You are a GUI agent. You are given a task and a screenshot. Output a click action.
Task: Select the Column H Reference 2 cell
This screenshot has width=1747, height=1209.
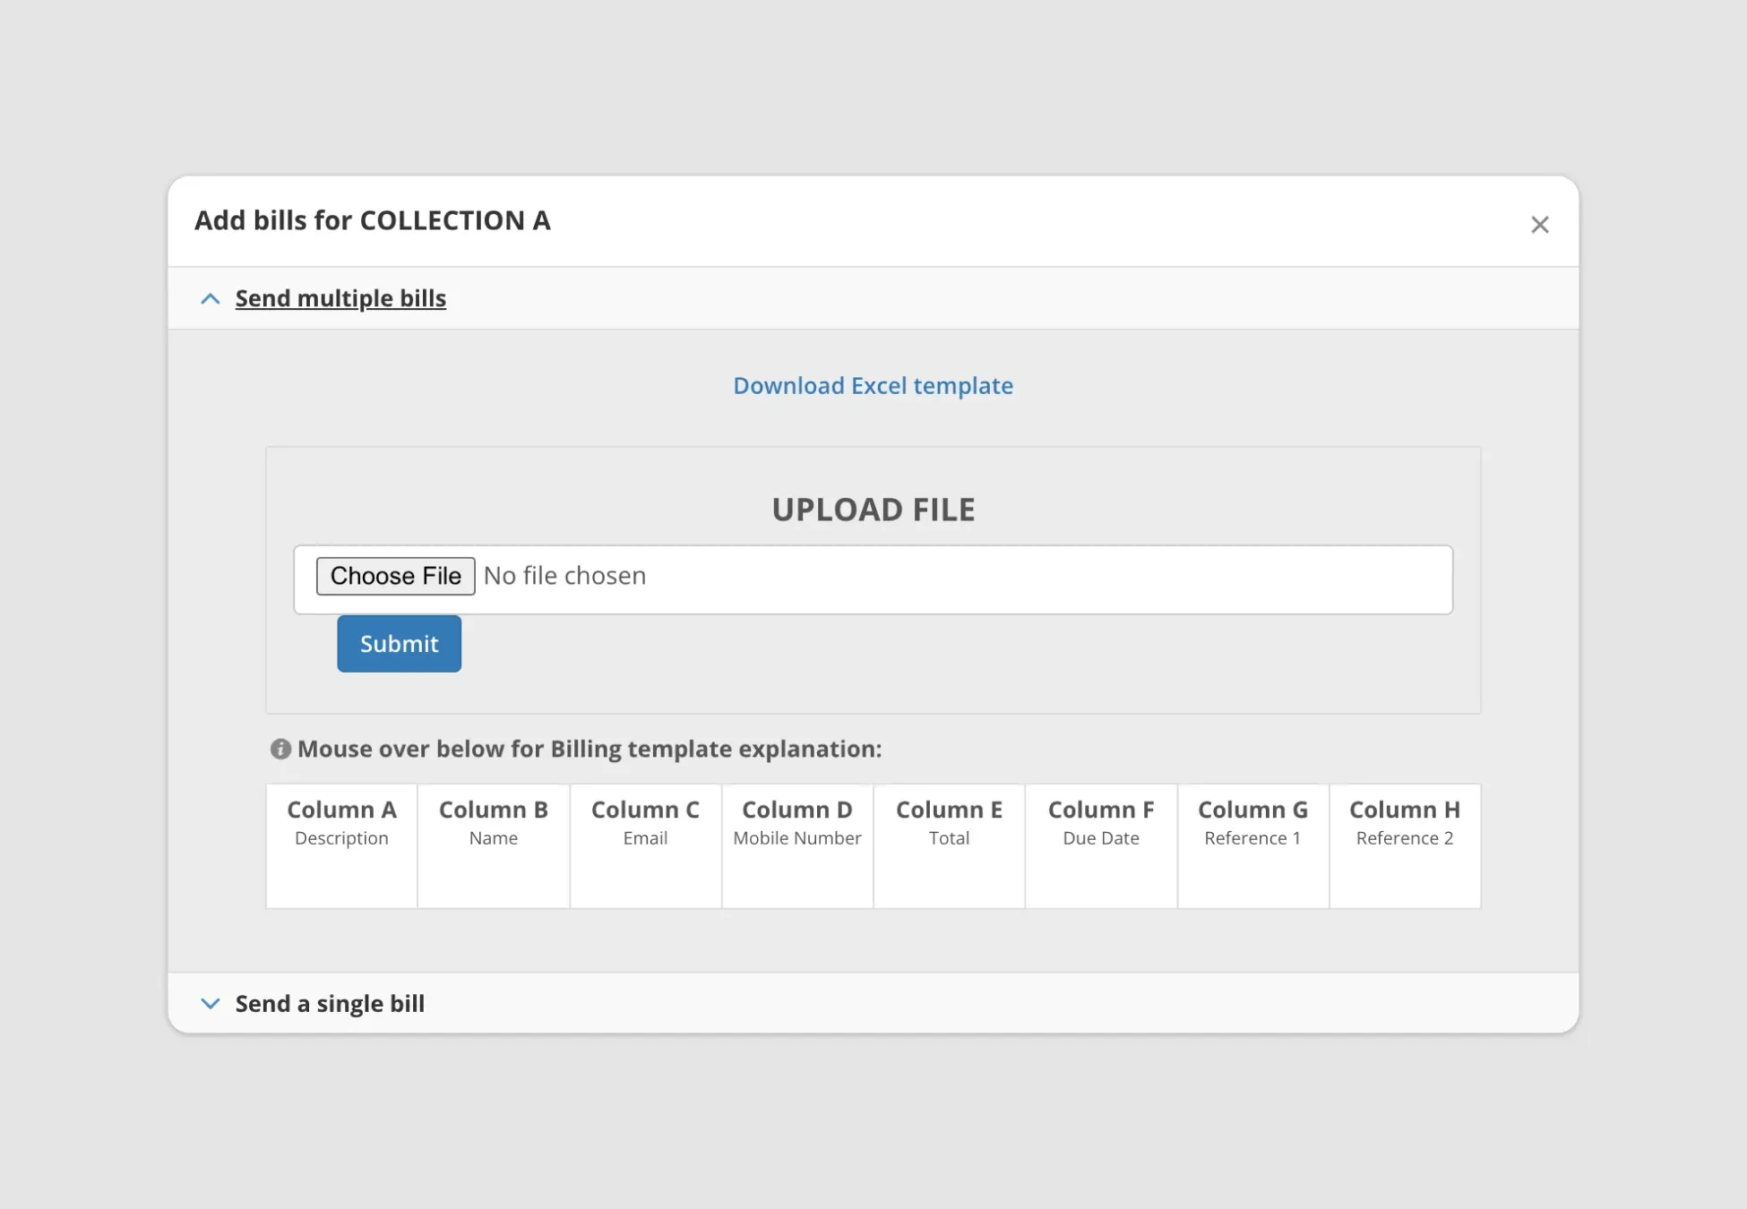(1405, 846)
